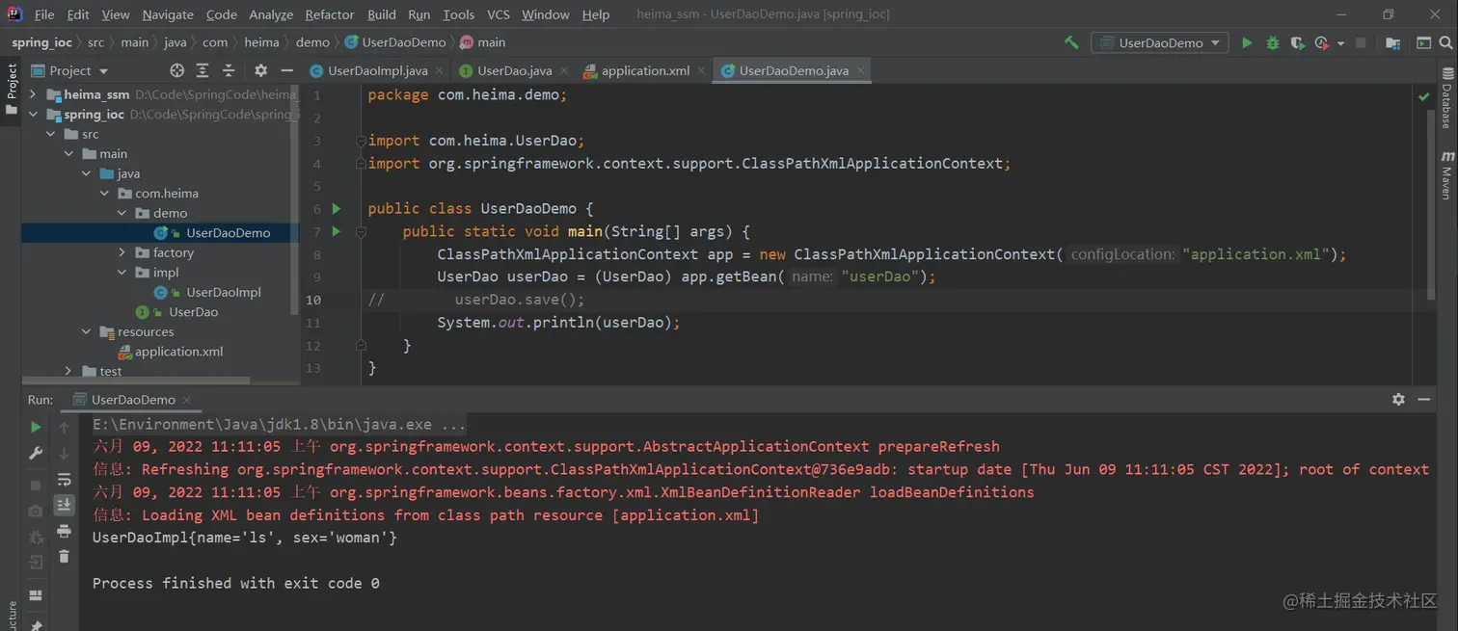This screenshot has height=631, width=1458.
Task: Open the Database tool window sidebar
Action: click(x=1446, y=98)
